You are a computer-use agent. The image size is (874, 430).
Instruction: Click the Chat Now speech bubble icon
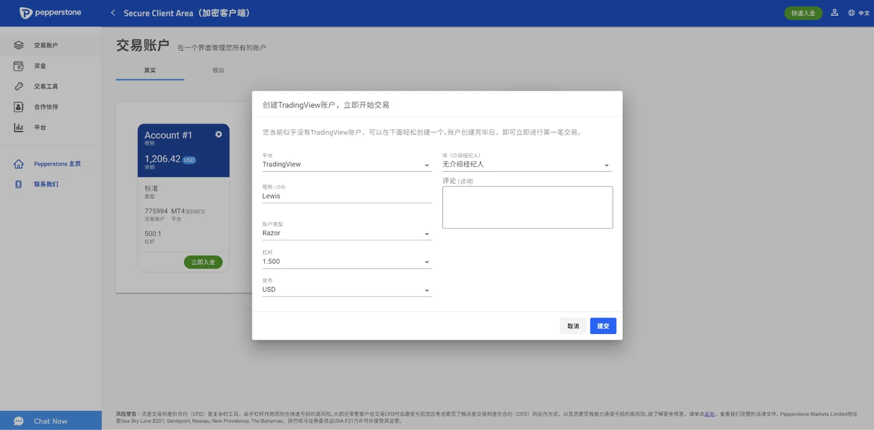click(x=19, y=421)
